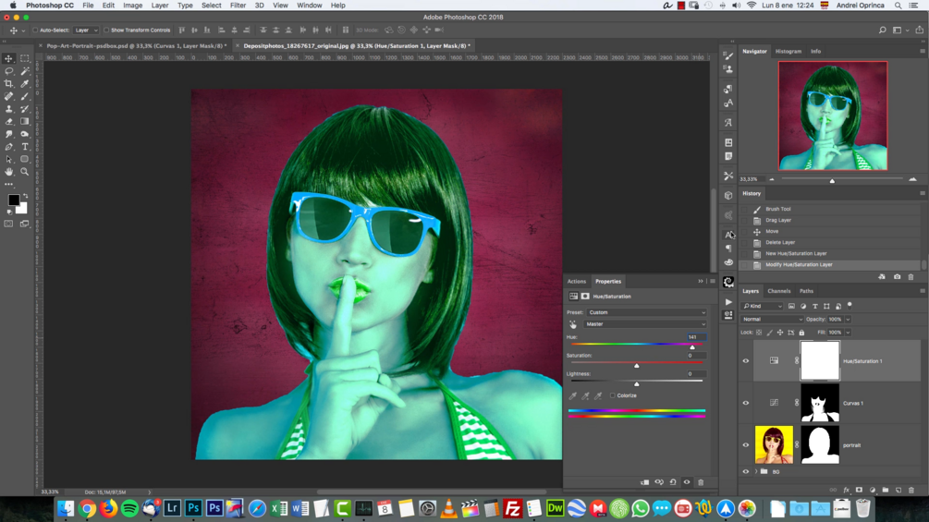Reset the Hue/Saturation adjustment to defaults
This screenshot has height=522, width=929.
click(x=673, y=482)
